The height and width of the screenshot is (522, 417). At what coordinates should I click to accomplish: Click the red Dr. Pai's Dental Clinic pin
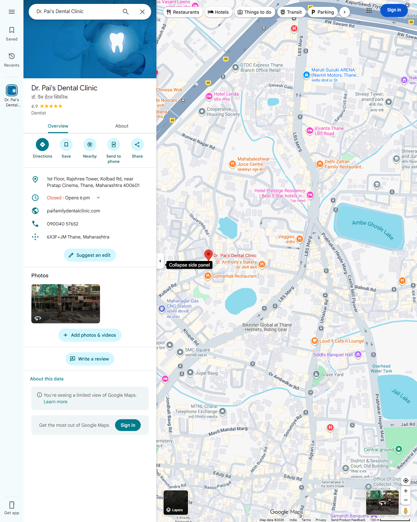[x=208, y=255]
